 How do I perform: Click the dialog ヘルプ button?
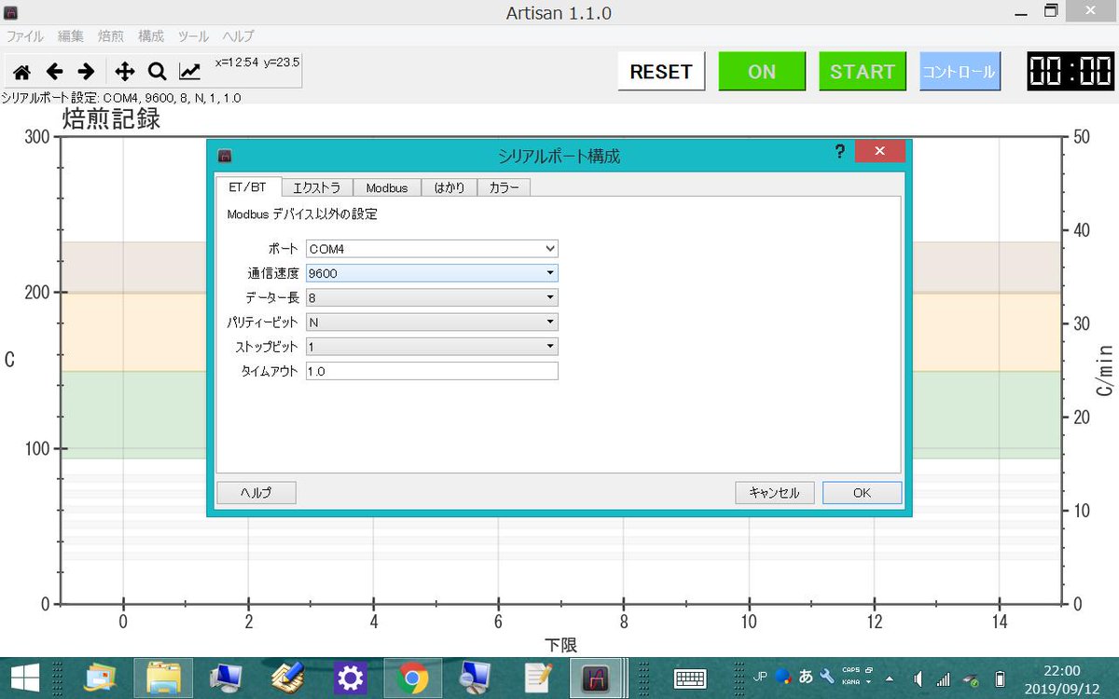[256, 492]
